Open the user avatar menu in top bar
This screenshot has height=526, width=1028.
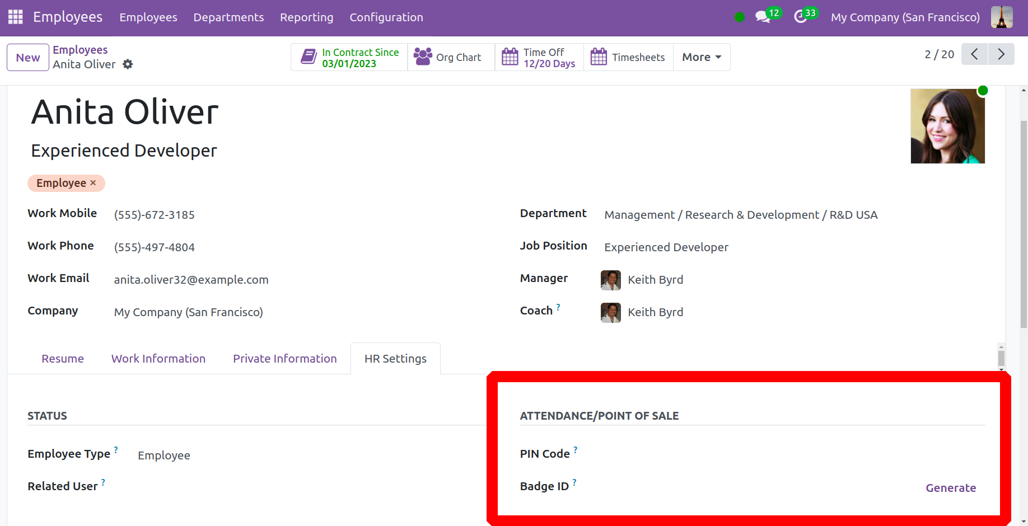tap(1001, 17)
